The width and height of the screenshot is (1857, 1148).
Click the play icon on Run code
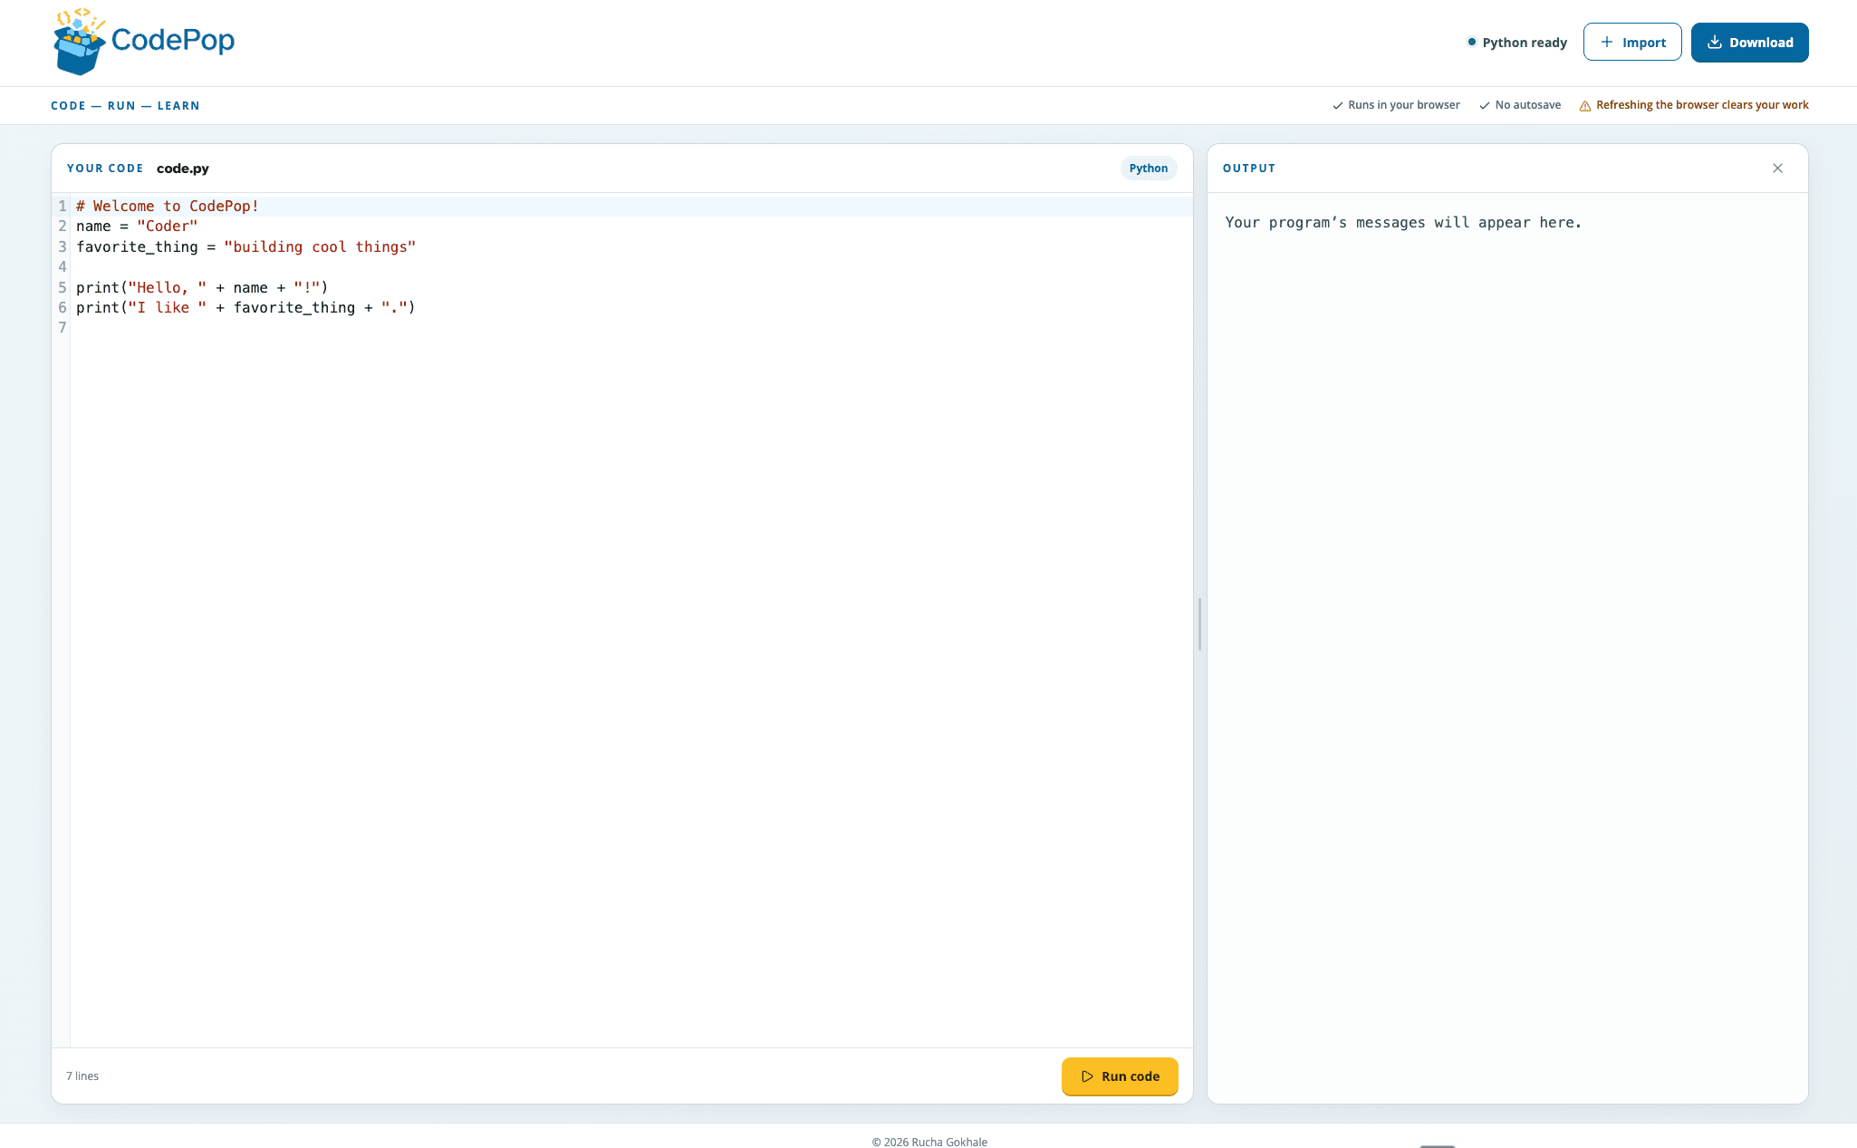point(1087,1076)
